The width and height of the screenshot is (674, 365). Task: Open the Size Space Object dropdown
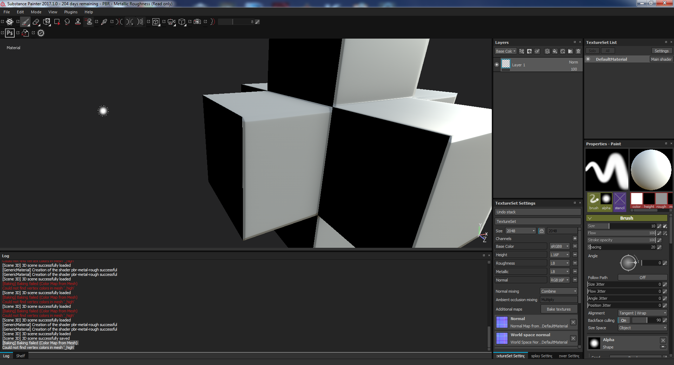(642, 328)
